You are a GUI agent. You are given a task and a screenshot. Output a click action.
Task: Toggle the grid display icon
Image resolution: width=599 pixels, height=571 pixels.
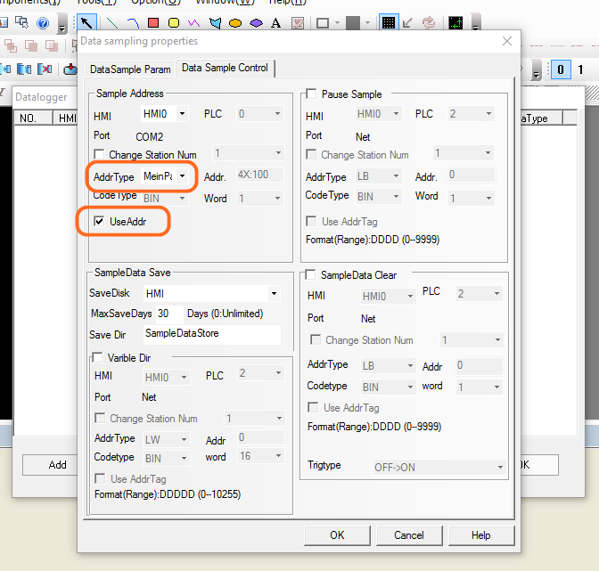389,22
